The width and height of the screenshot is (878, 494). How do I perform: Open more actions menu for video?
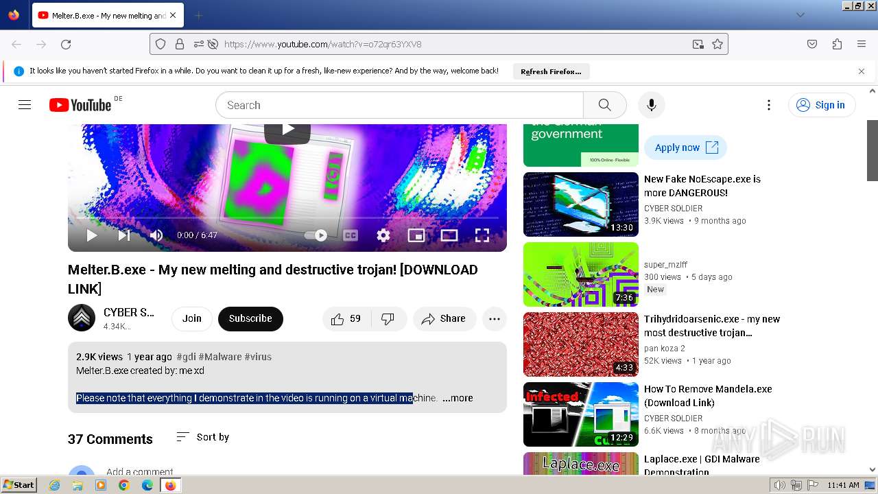point(495,318)
